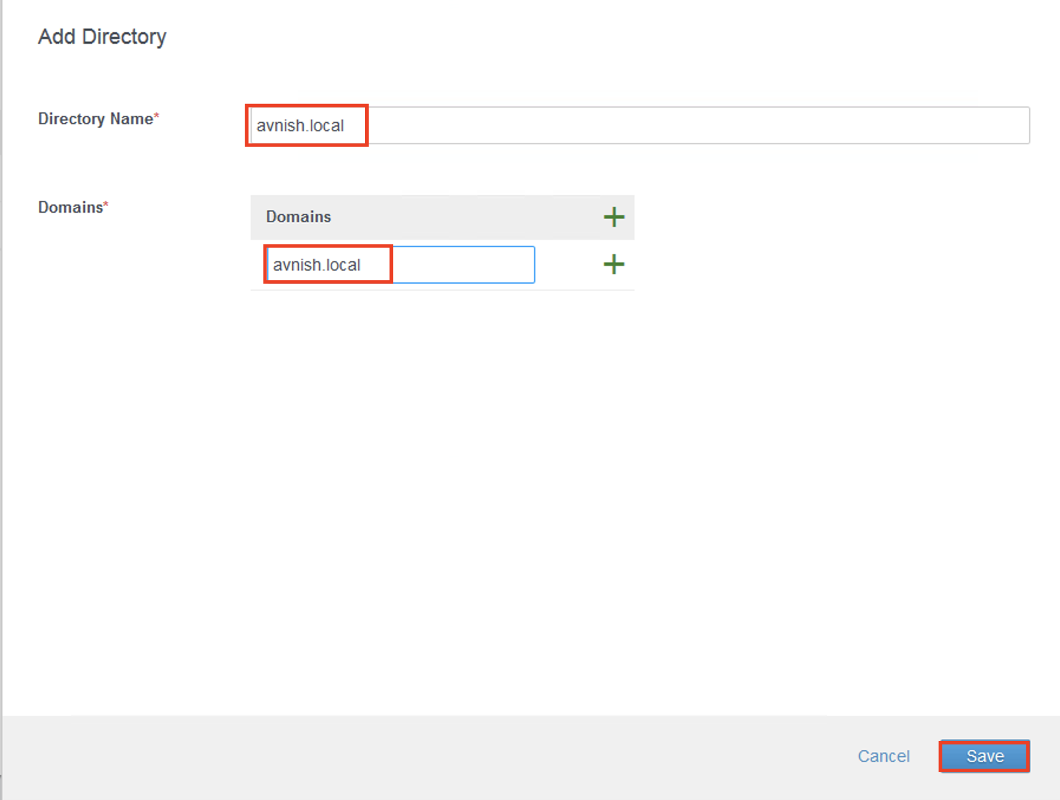
Task: Place cursor on avnish.local text in Directory Name
Action: (300, 126)
